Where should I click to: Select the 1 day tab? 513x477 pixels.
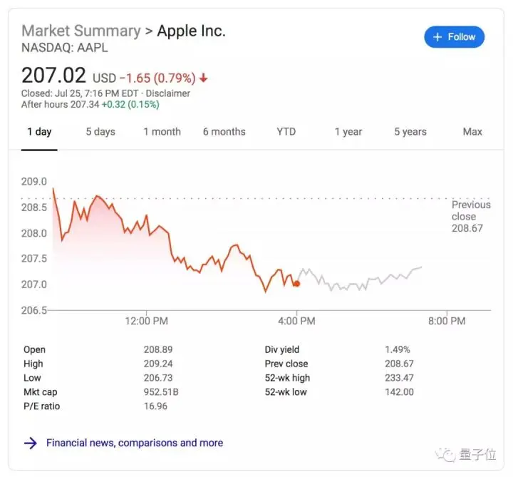pyautogui.click(x=39, y=132)
